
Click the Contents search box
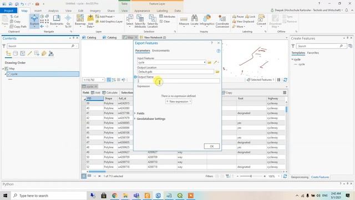tap(43, 46)
